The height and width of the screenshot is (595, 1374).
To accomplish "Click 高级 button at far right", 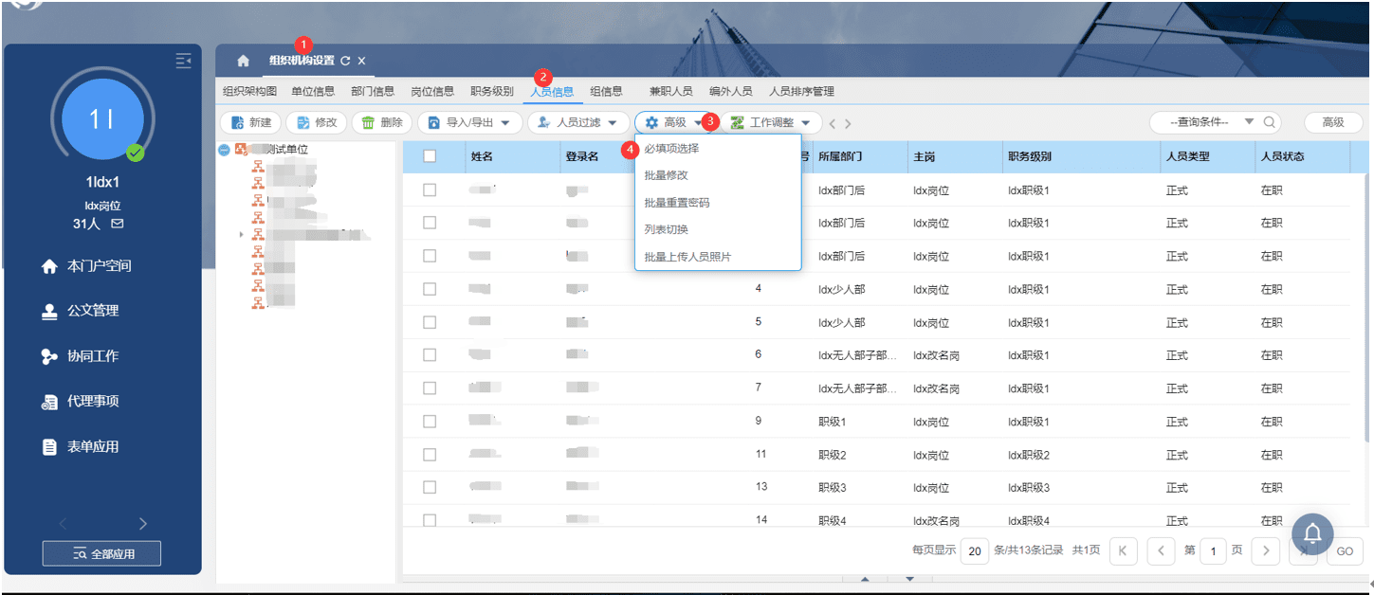I will tap(1333, 122).
